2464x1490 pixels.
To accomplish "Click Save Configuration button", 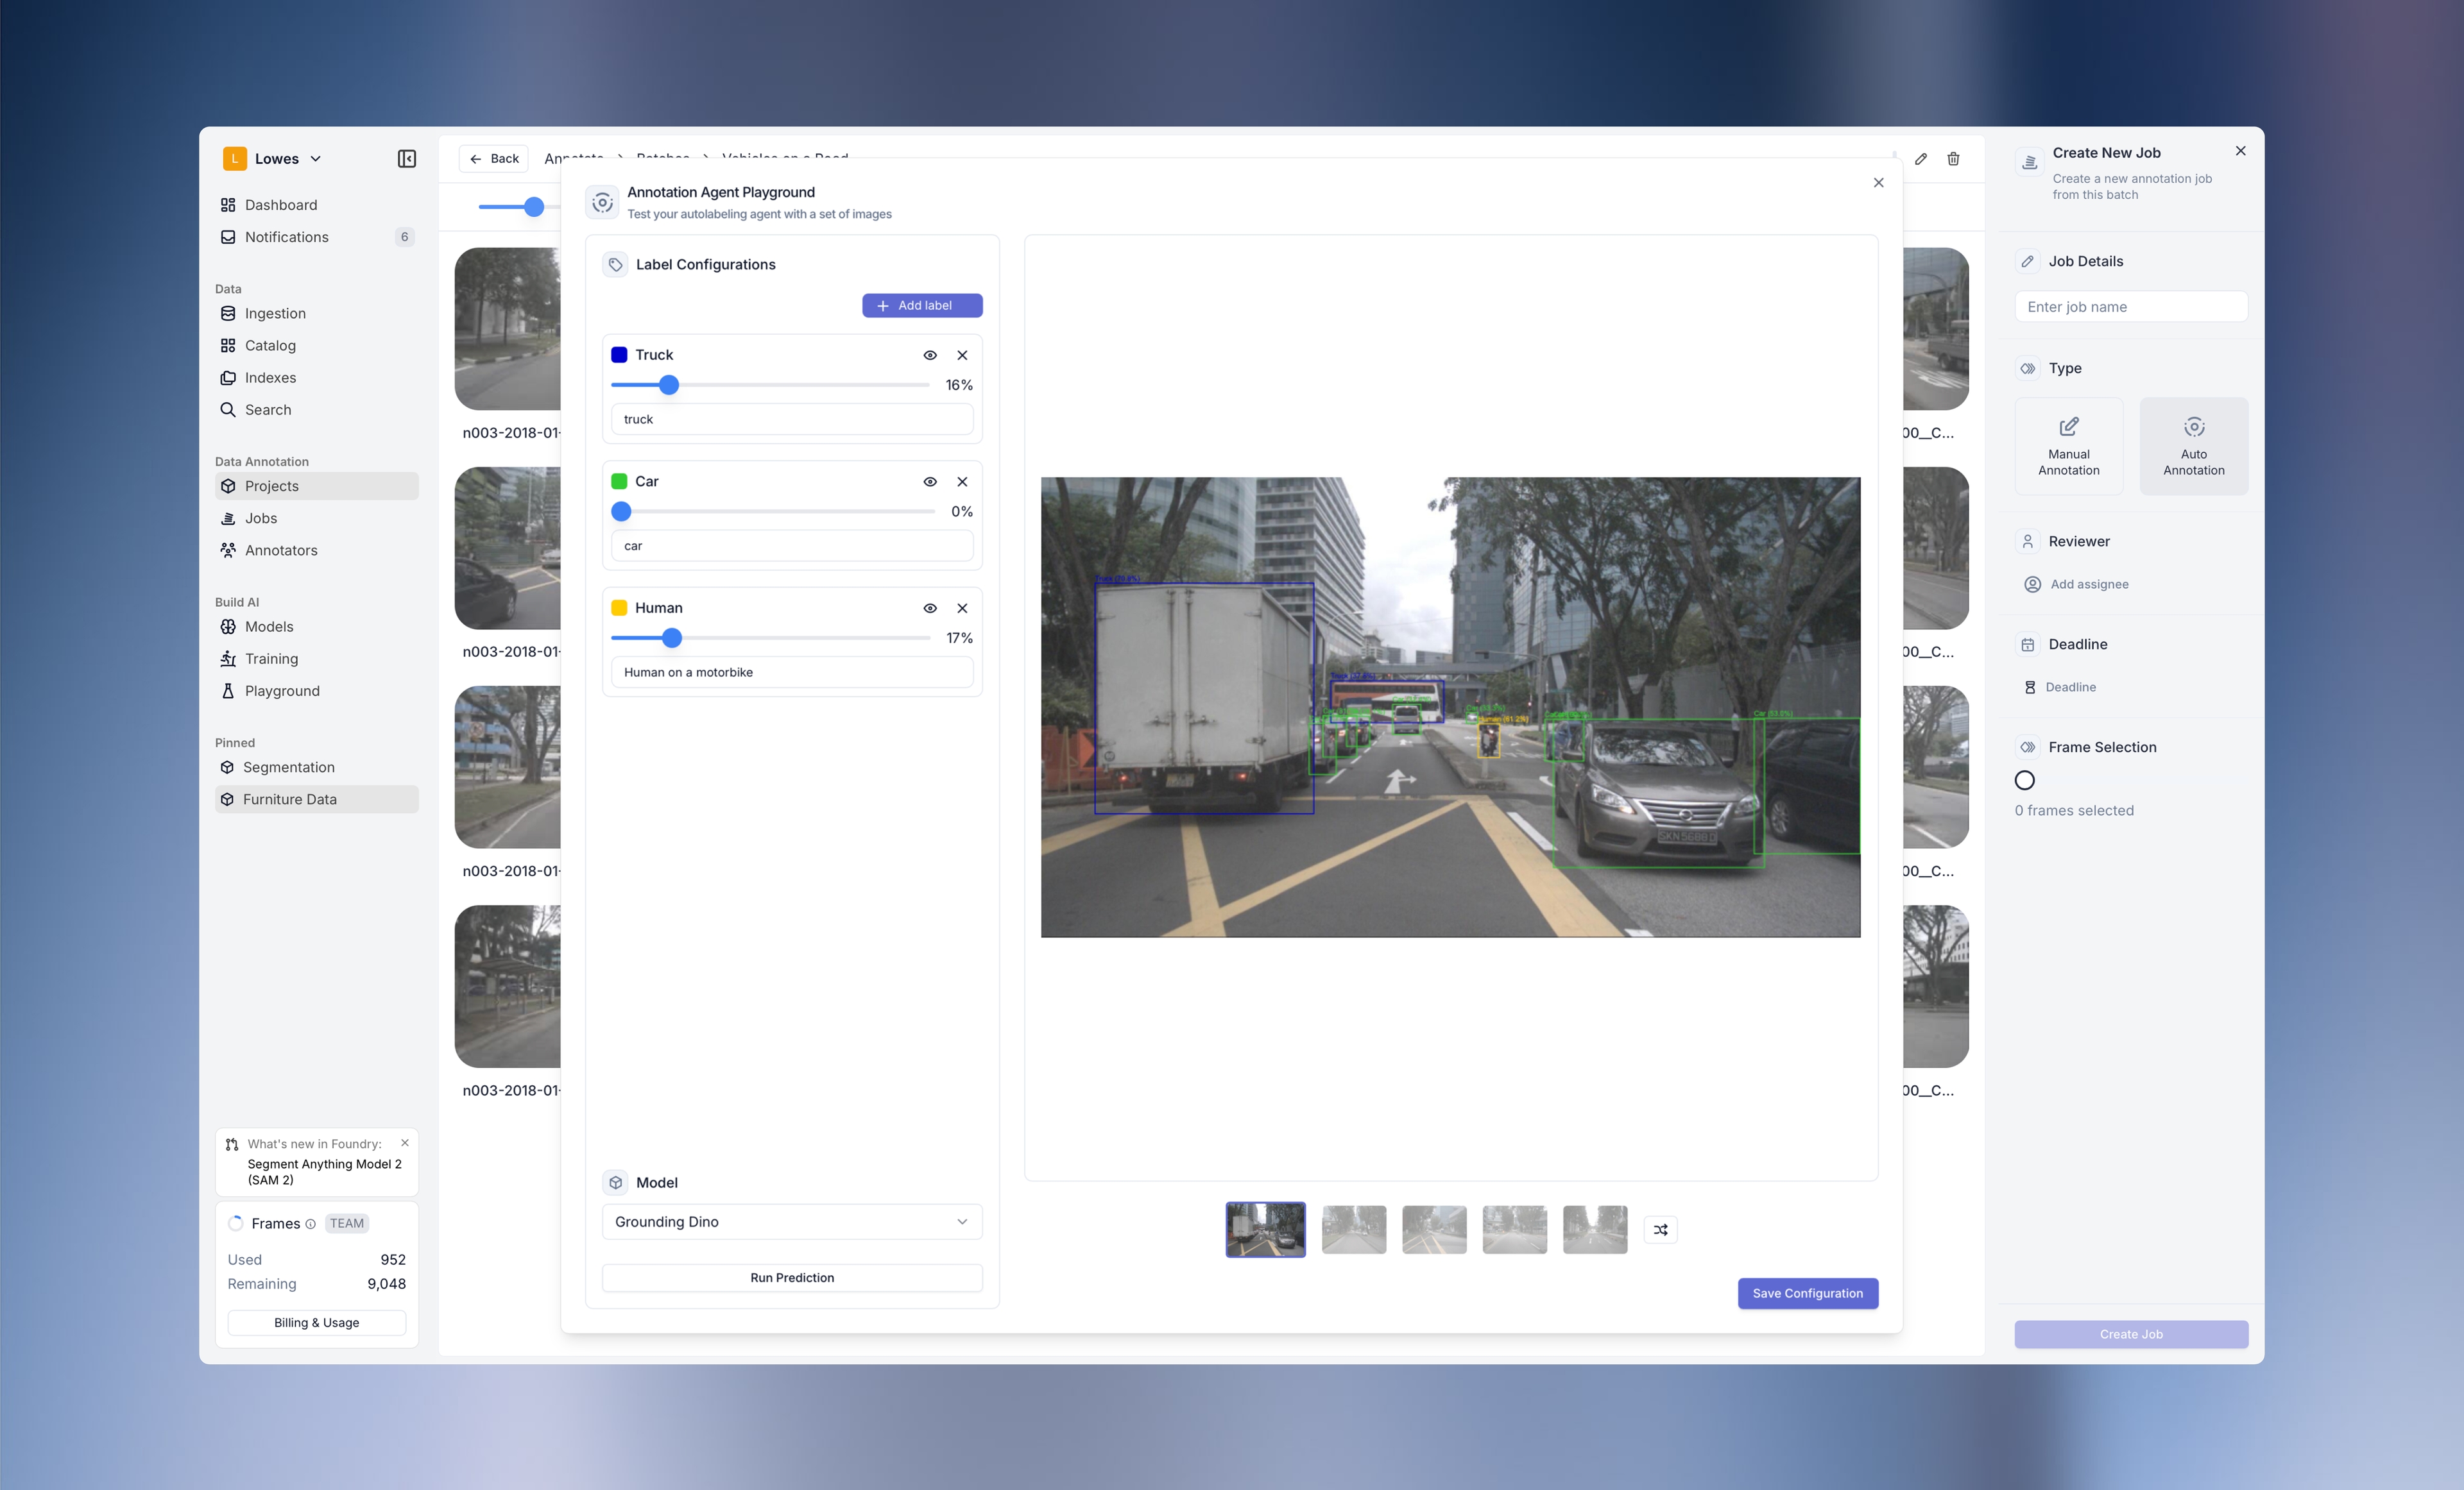I will [1807, 1292].
